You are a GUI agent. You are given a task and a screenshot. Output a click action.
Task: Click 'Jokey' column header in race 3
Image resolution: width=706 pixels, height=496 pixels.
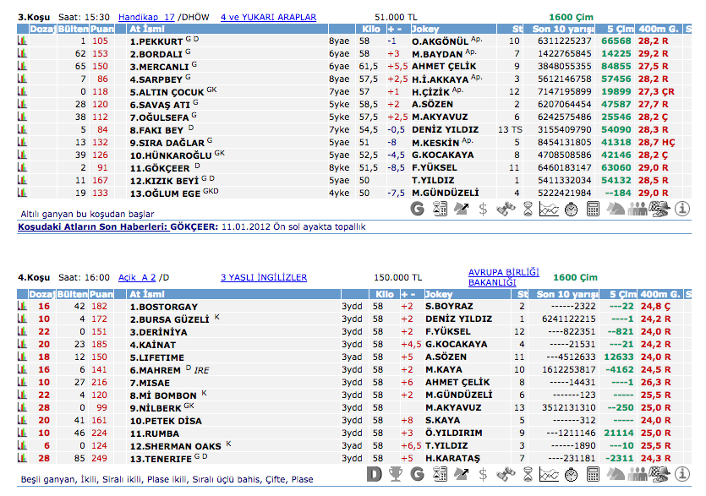click(425, 29)
